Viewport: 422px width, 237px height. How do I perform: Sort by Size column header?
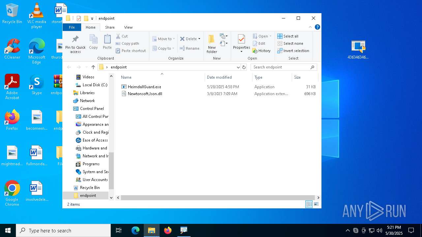click(305, 77)
